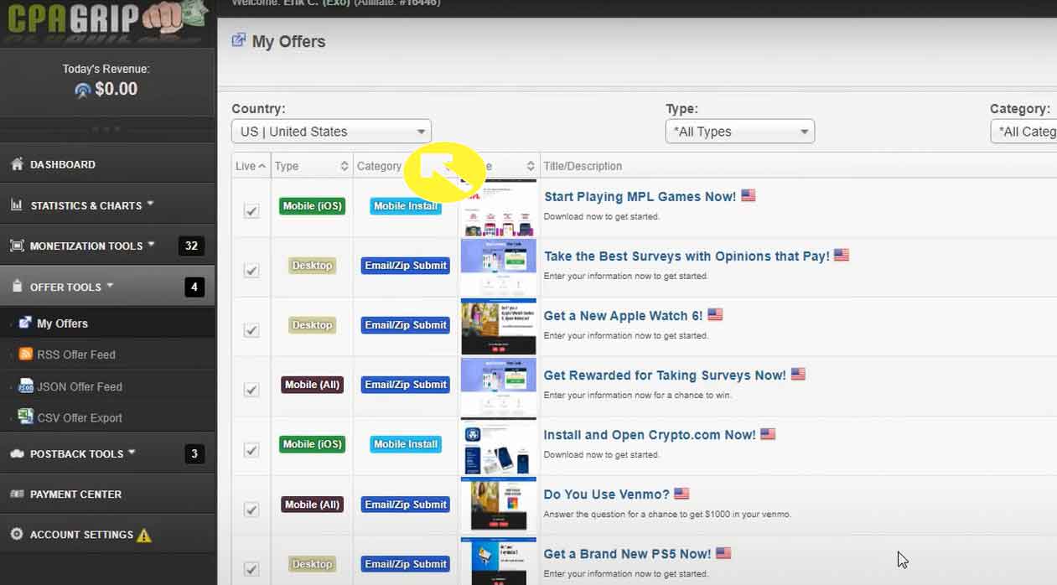Screen dimensions: 1057x585
Task: Click the Mobile (All) tag on Get Rewarded row
Action: (312, 385)
